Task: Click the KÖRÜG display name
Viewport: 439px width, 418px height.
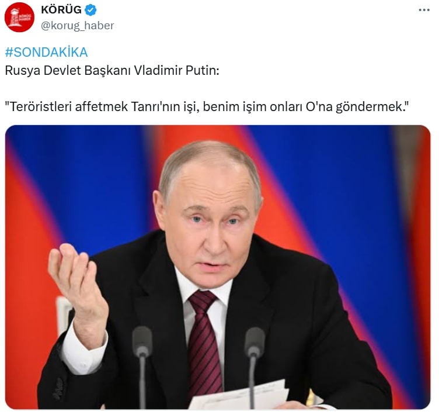Action: (61, 10)
